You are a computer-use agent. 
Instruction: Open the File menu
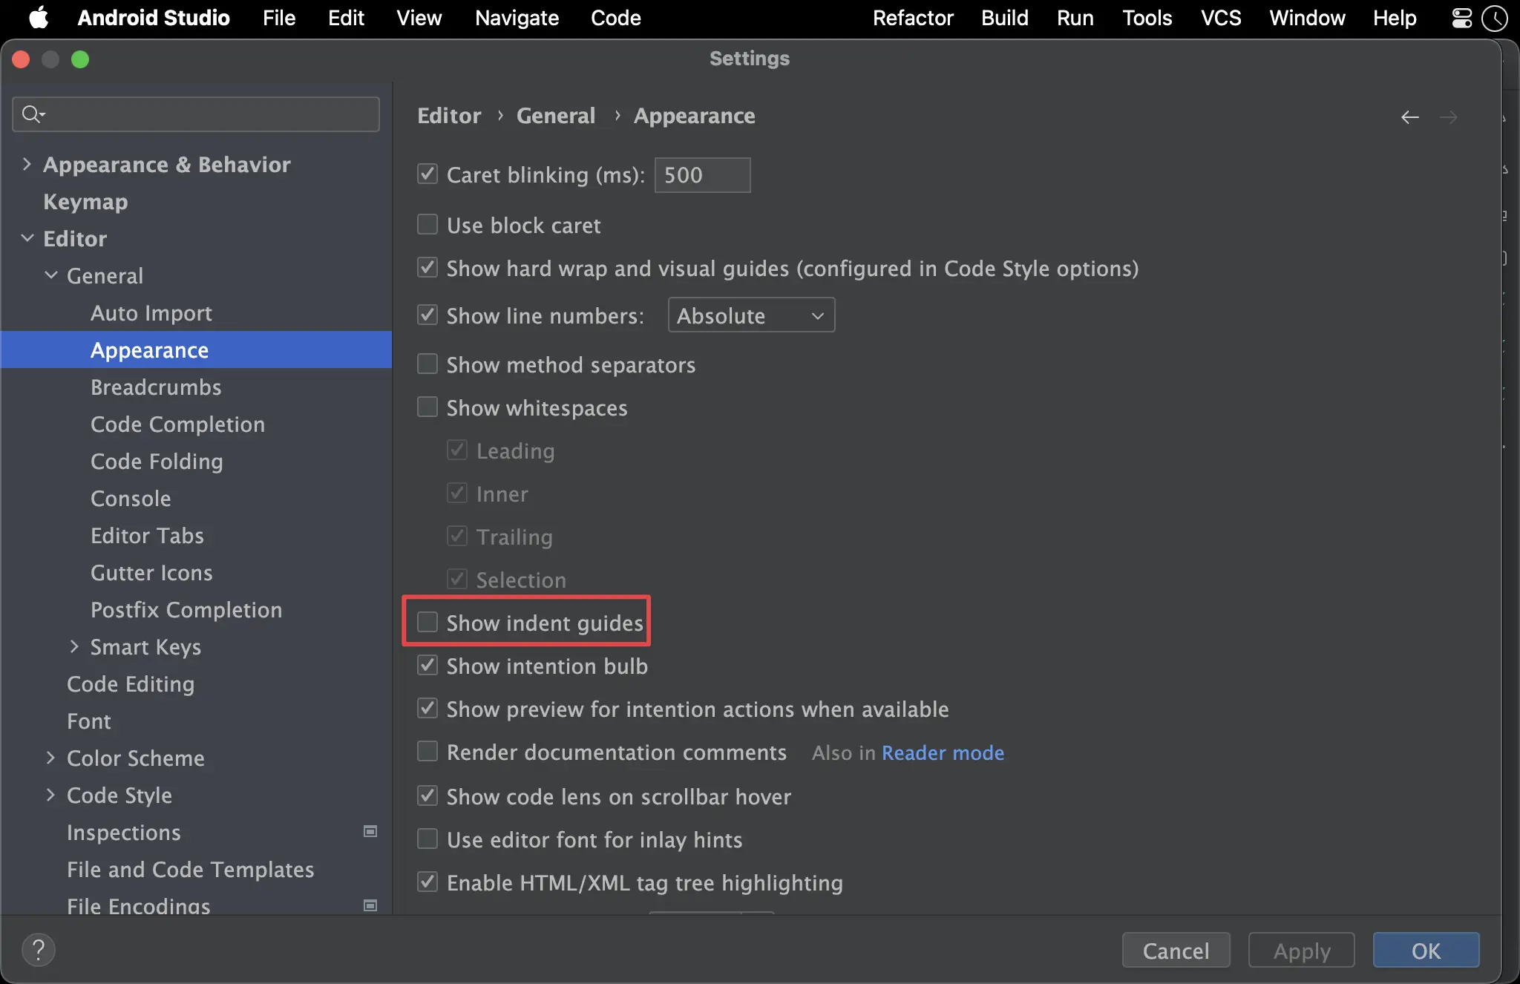click(279, 18)
